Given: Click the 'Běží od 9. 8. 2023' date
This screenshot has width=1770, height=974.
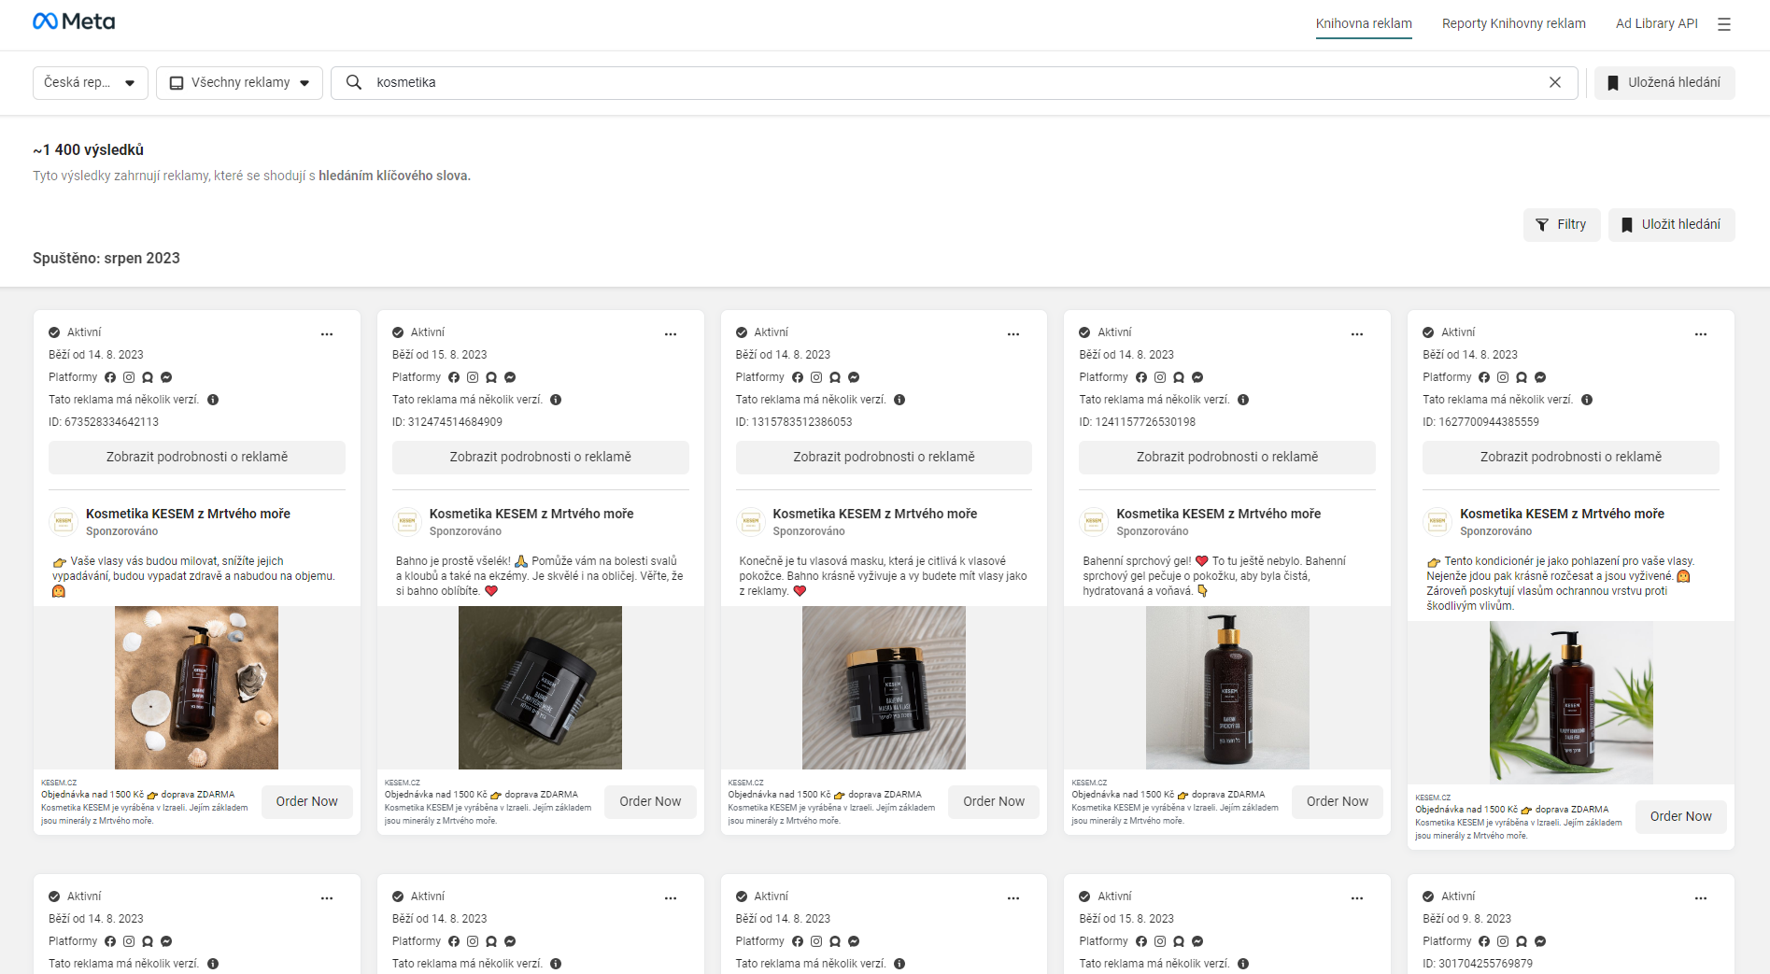Looking at the screenshot, I should [x=1466, y=919].
